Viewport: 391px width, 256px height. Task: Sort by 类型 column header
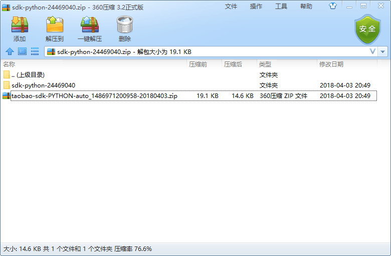(287, 64)
